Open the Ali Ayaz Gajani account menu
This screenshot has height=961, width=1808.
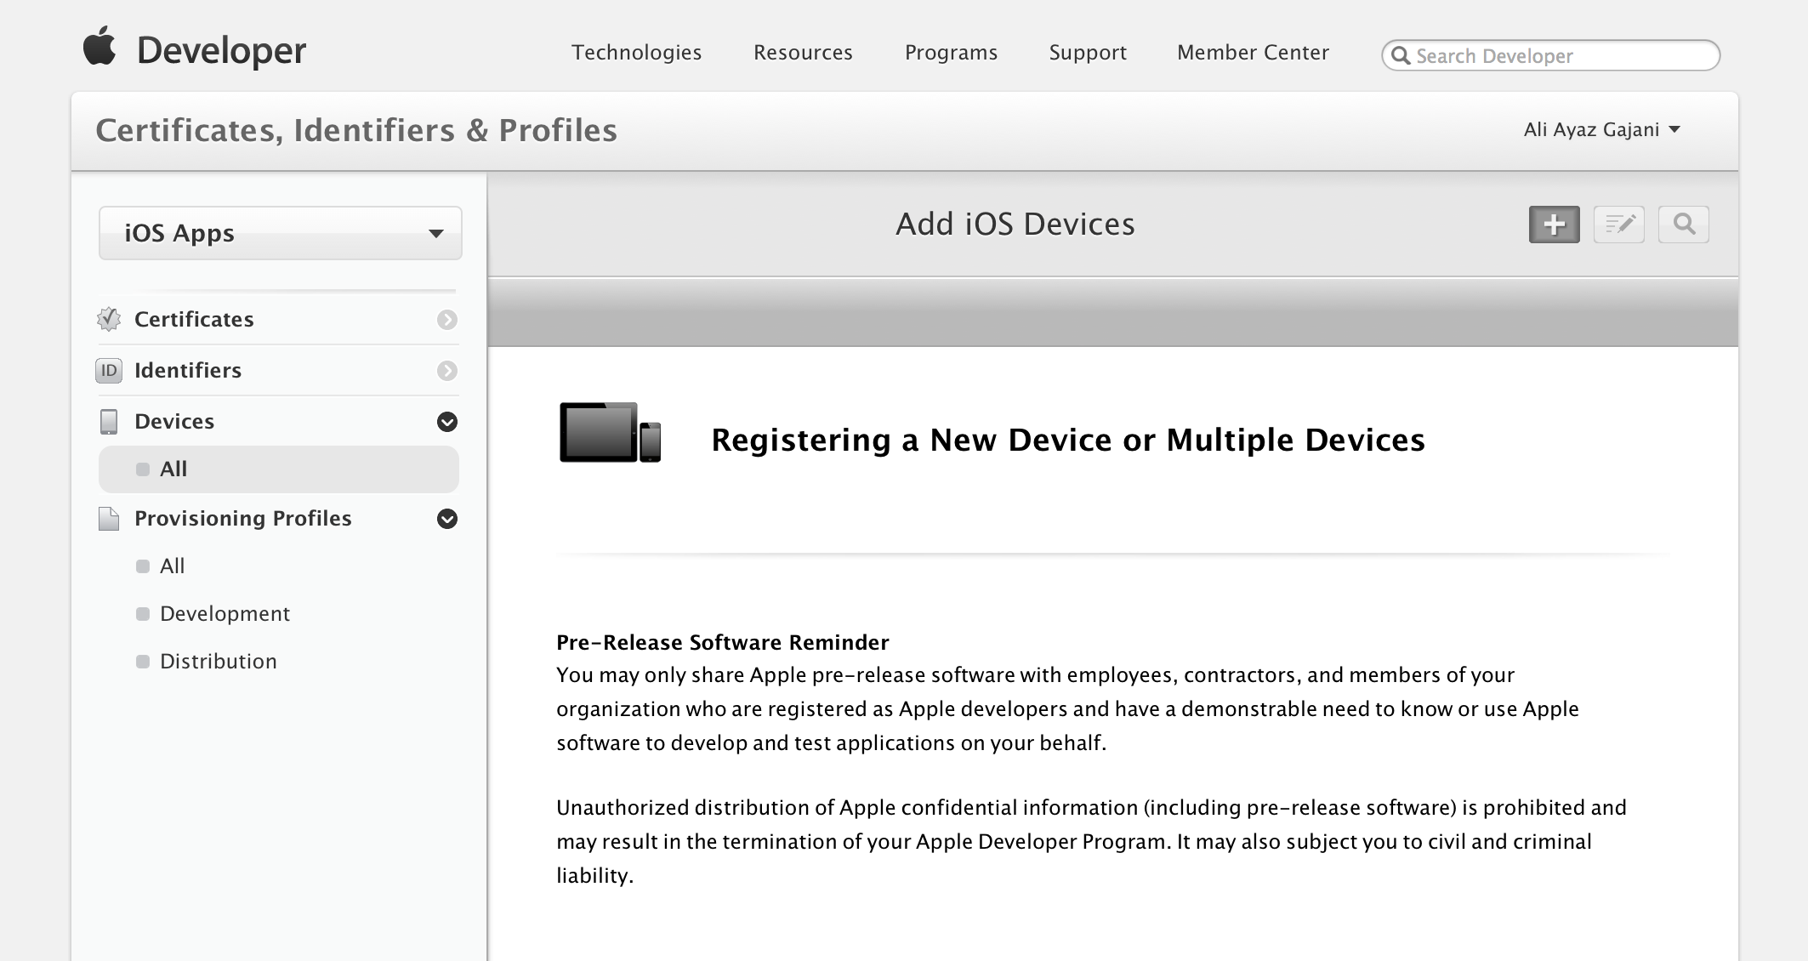tap(1602, 129)
